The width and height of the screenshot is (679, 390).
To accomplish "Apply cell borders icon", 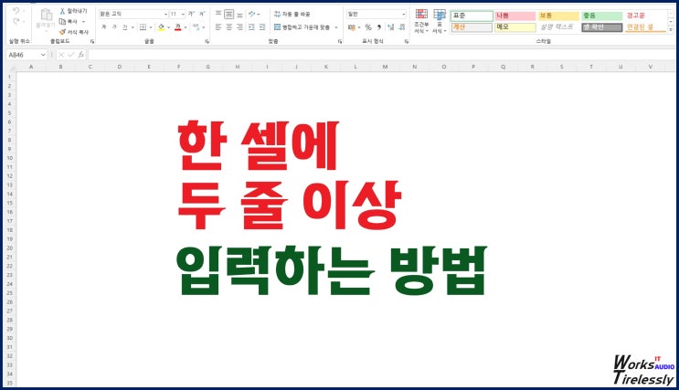I will point(143,27).
